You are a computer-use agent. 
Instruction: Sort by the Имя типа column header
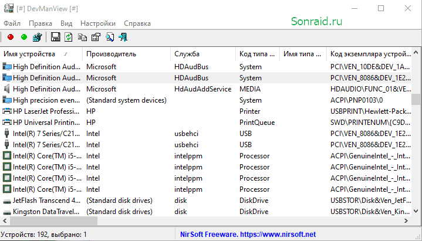click(x=302, y=54)
